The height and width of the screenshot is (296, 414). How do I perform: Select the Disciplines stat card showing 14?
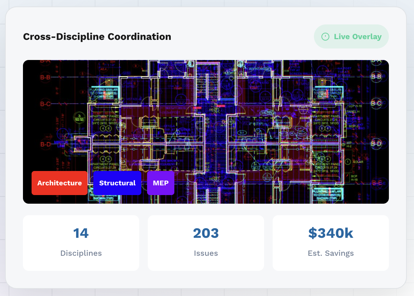tap(81, 243)
